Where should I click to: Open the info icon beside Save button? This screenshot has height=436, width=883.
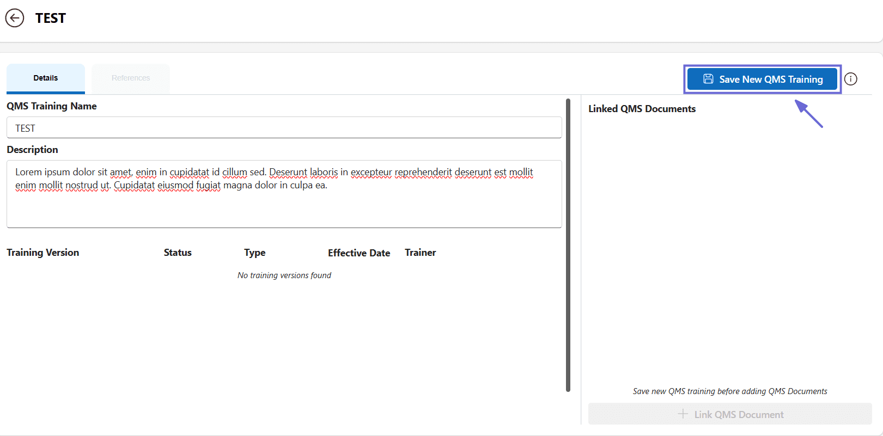click(x=850, y=79)
